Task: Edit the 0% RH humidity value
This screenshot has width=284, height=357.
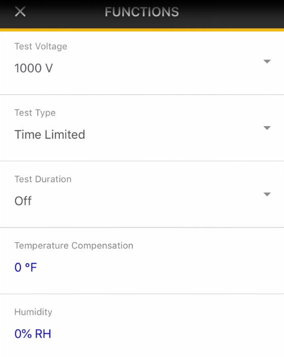Action: [33, 334]
